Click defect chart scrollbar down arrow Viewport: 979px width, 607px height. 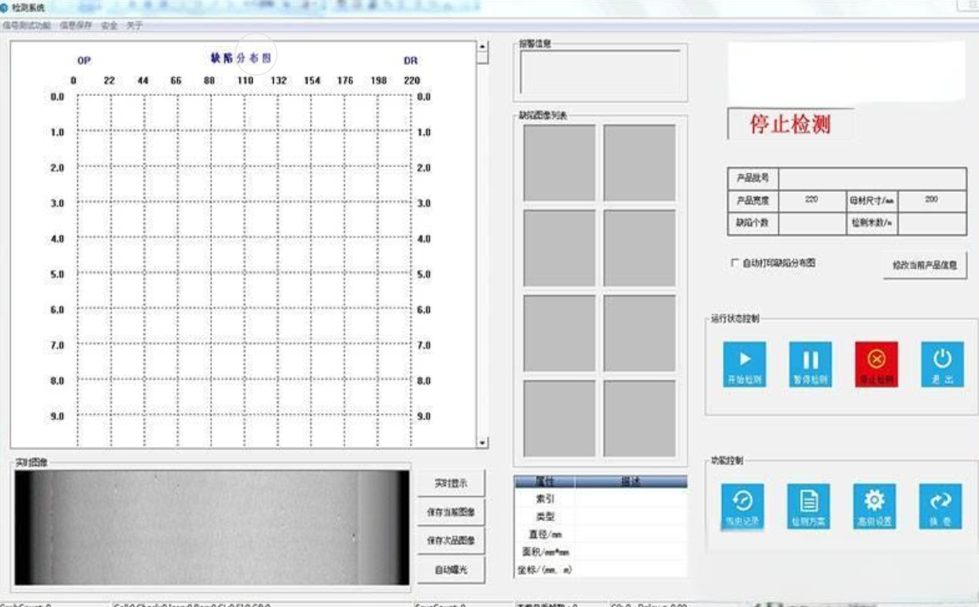coord(482,442)
